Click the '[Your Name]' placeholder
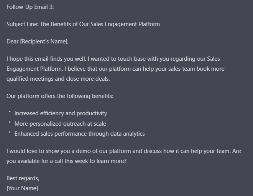The image size is (253, 196). [x=22, y=188]
